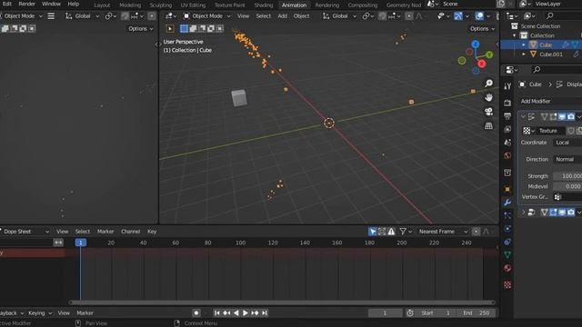Toggle snapping magnet in main viewport header
The height and width of the screenshot is (327, 582).
click(x=382, y=16)
